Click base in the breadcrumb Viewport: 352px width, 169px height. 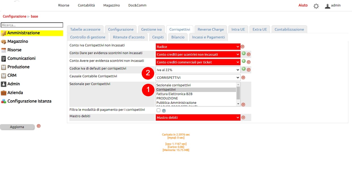(x=34, y=16)
